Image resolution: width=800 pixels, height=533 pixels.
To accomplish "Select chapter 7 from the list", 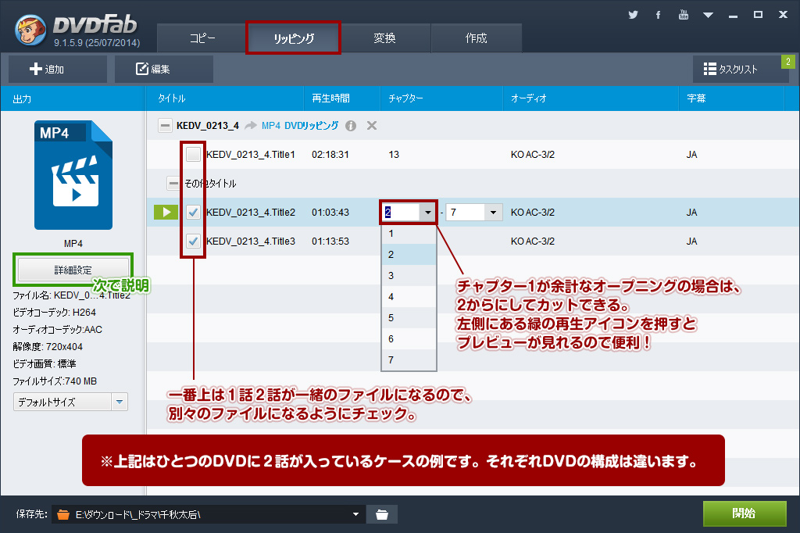I will [x=409, y=360].
